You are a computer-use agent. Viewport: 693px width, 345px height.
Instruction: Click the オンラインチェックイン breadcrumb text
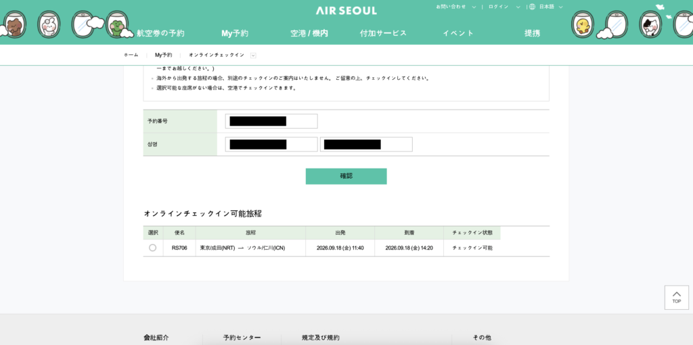point(216,55)
